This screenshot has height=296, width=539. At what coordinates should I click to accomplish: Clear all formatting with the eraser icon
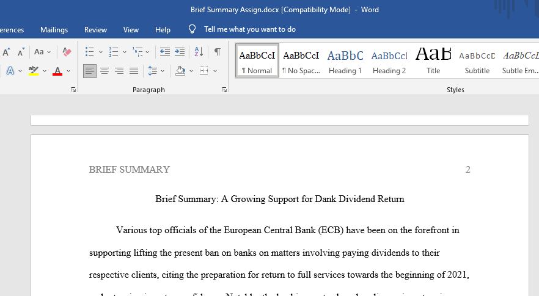click(67, 52)
